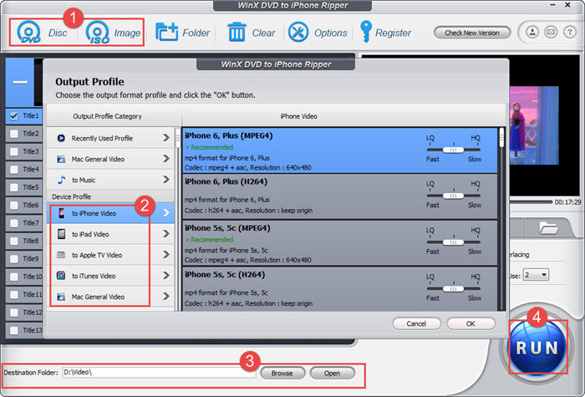This screenshot has width=585, height=397.
Task: Expand Recently Used Profile arrow
Action: point(166,138)
